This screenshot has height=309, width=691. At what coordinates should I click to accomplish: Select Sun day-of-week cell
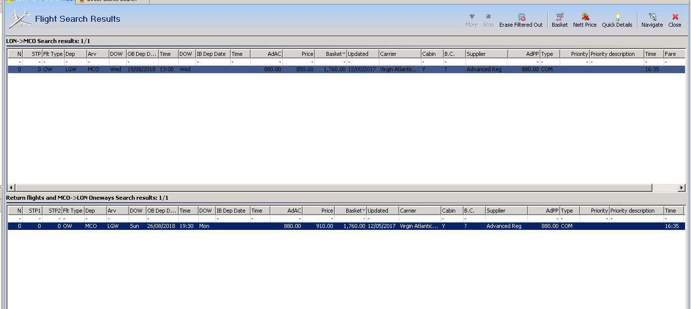point(137,226)
